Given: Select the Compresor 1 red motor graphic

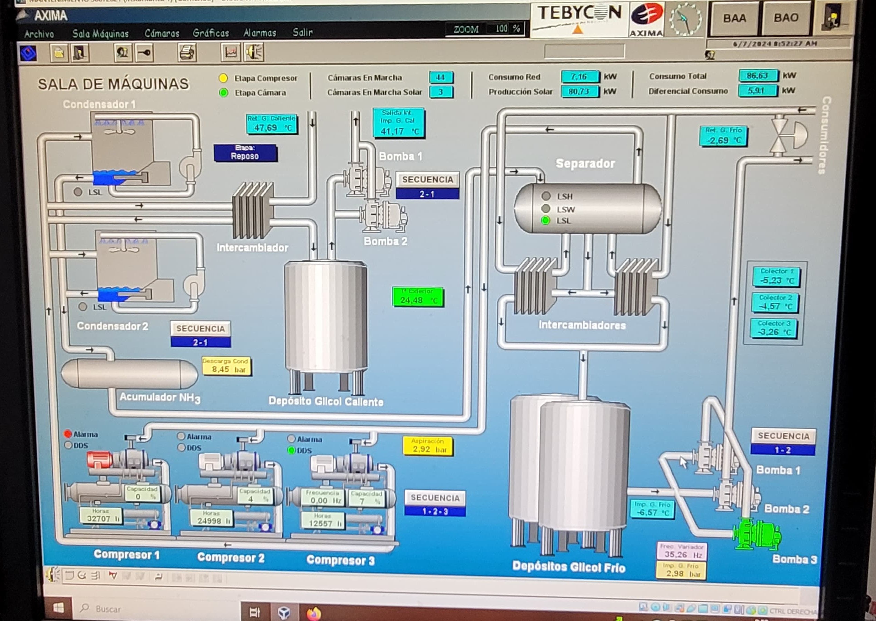Looking at the screenshot, I should coord(99,460).
